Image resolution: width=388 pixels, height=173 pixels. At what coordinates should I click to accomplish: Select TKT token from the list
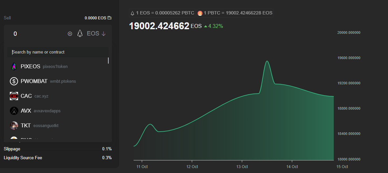click(x=58, y=125)
